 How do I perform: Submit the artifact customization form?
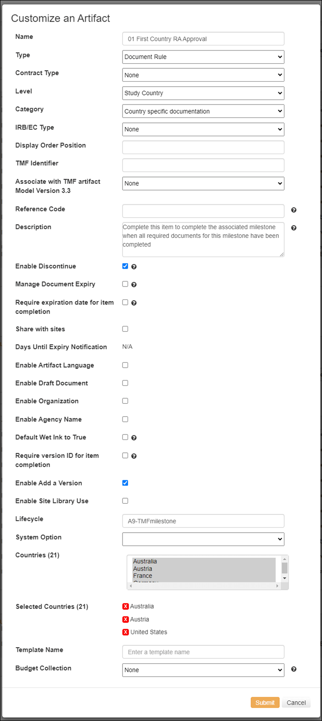(265, 702)
